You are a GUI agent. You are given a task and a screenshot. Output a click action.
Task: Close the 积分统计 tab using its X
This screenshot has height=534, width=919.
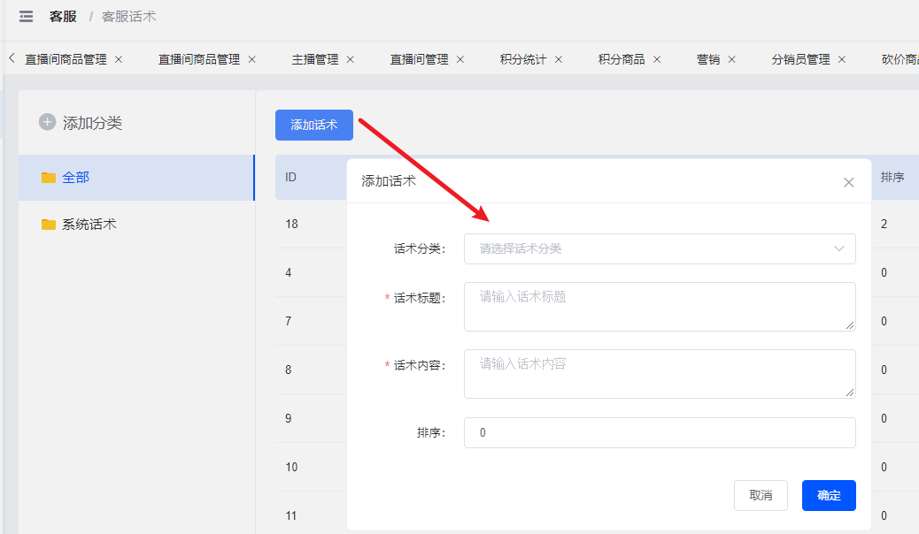point(559,59)
